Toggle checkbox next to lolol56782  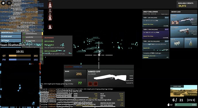coord(24,37)
